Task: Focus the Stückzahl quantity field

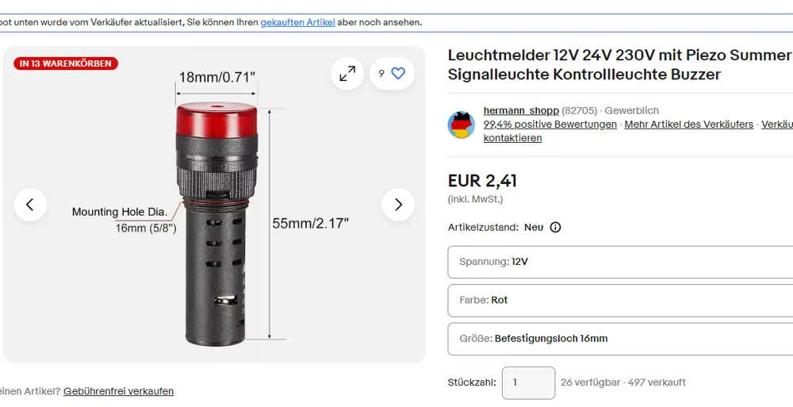Action: click(x=528, y=382)
